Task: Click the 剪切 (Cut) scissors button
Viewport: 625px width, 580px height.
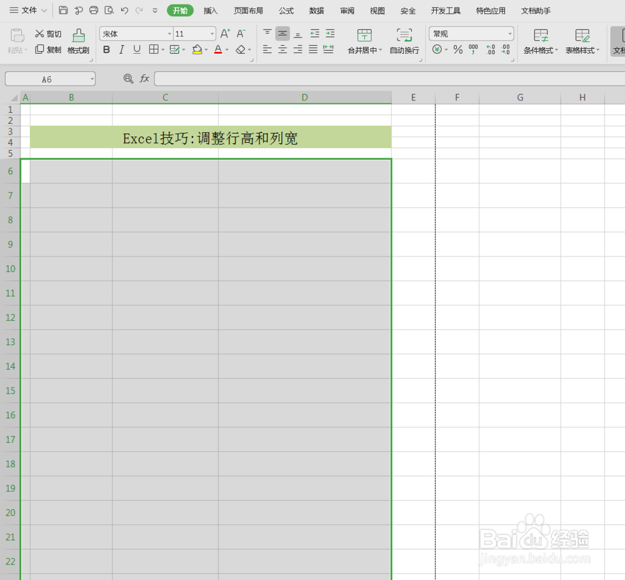Action: (48, 34)
